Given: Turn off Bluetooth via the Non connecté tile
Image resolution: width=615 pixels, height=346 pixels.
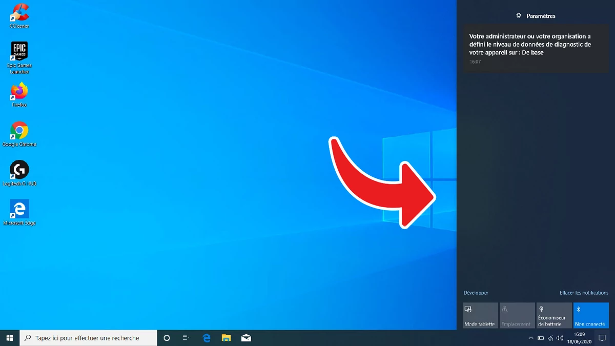Looking at the screenshot, I should [x=591, y=315].
